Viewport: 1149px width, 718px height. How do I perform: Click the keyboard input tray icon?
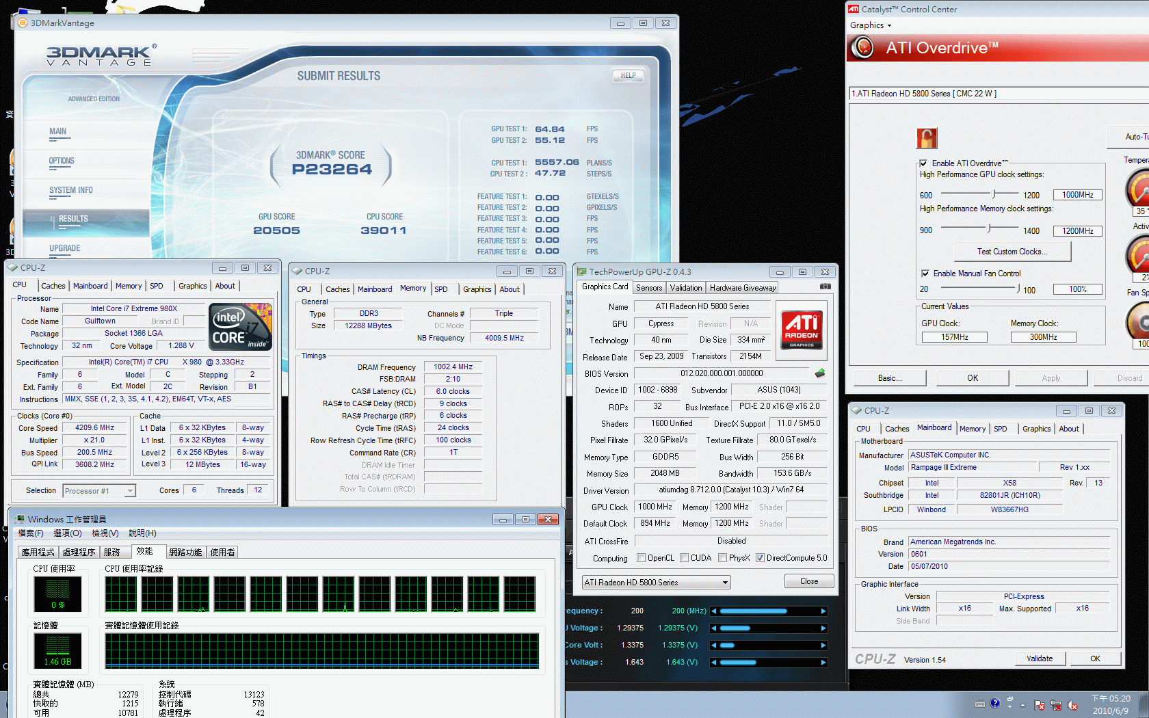pos(980,704)
